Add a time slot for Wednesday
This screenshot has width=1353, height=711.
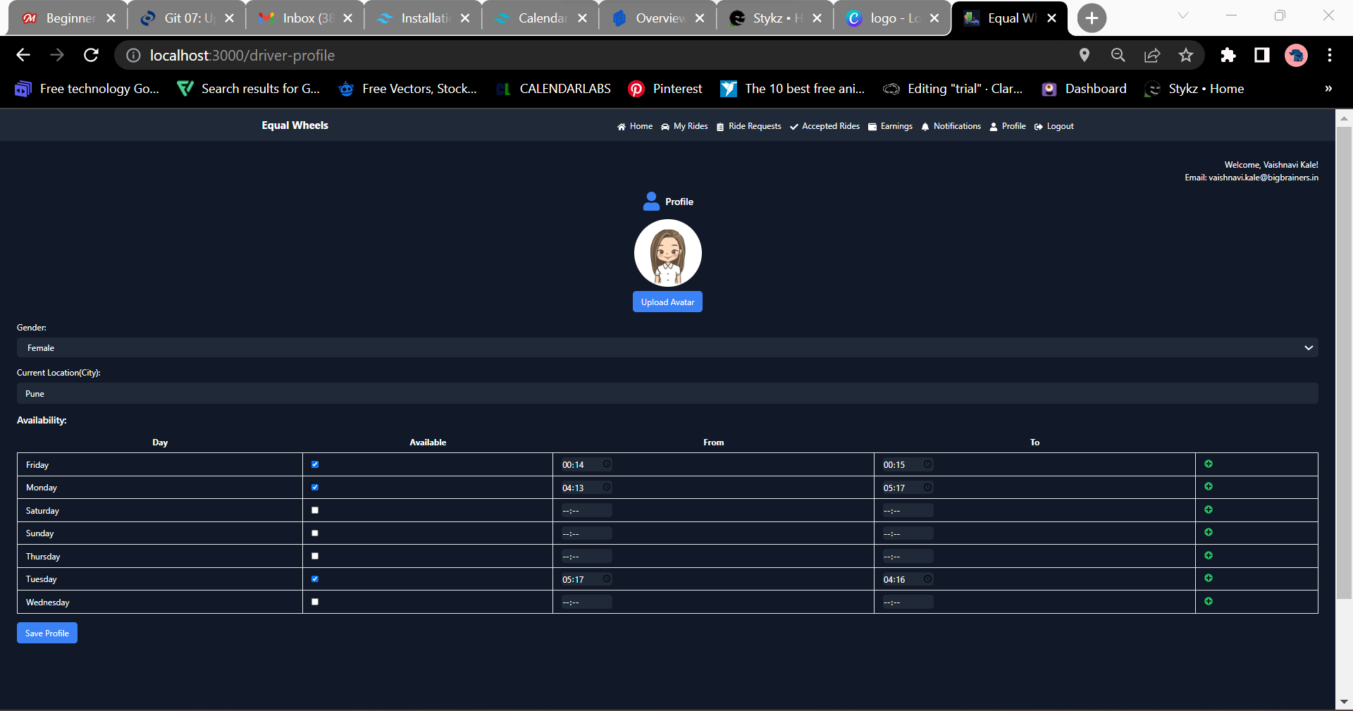tap(1209, 601)
